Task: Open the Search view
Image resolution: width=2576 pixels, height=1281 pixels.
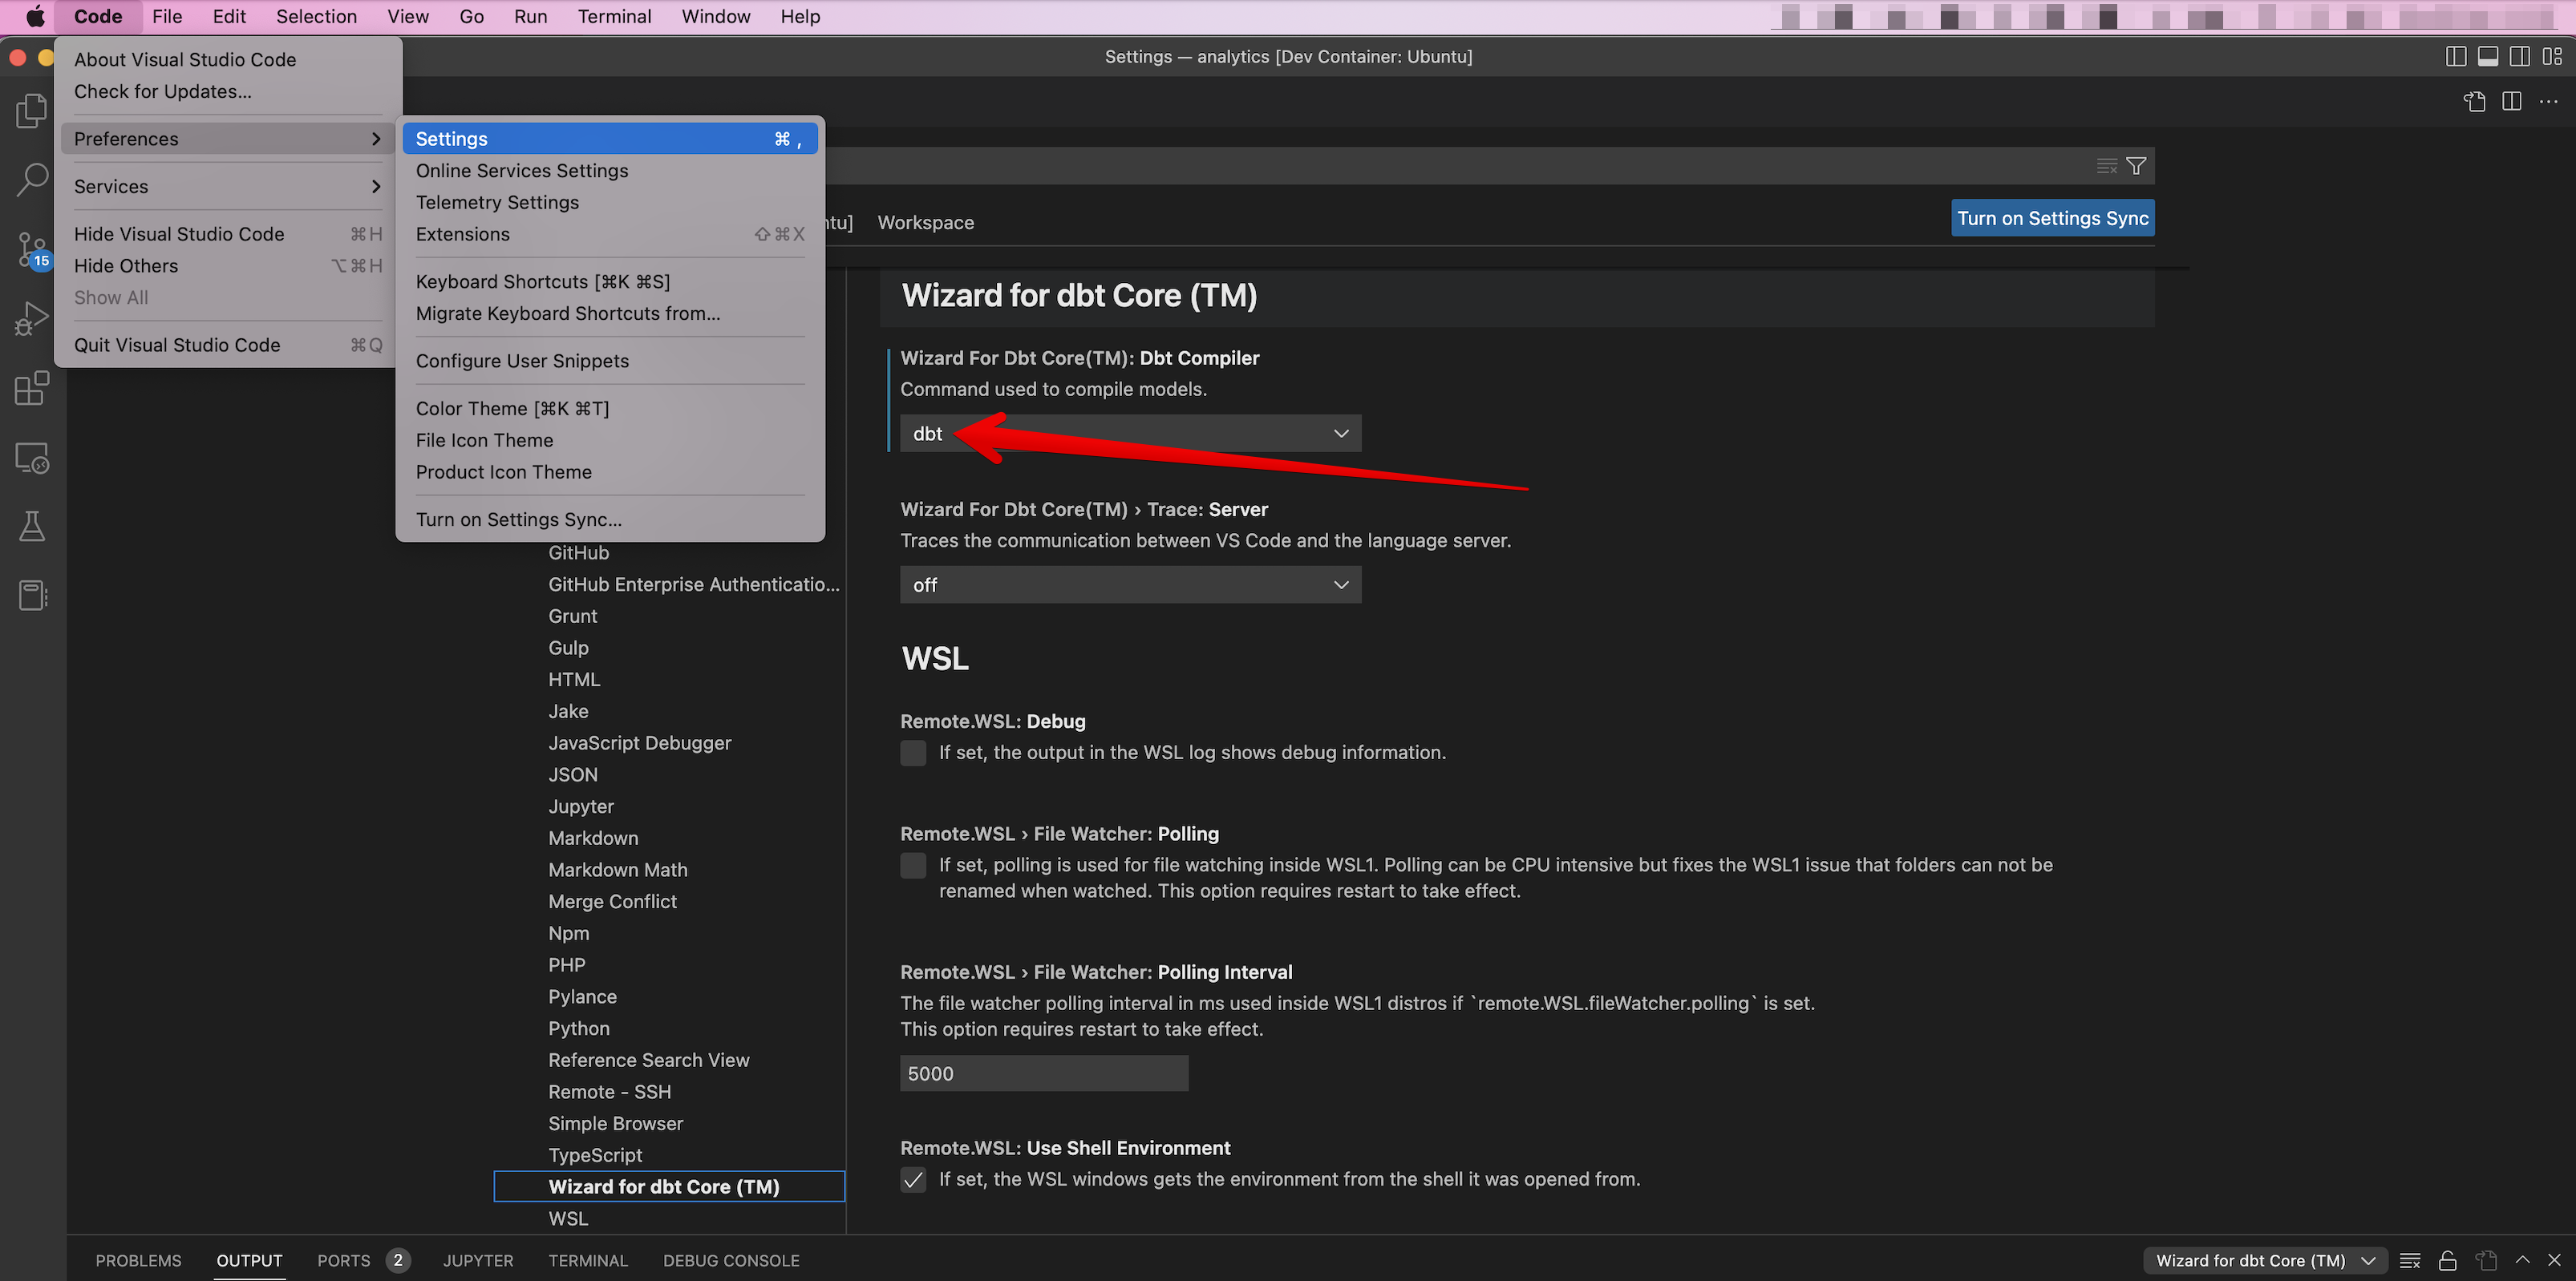Action: coord(31,179)
